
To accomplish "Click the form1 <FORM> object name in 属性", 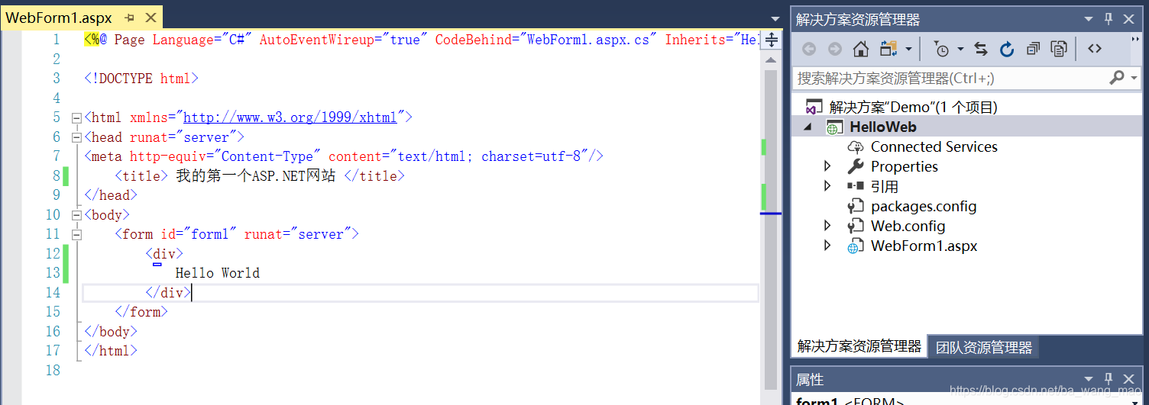I will click(850, 401).
